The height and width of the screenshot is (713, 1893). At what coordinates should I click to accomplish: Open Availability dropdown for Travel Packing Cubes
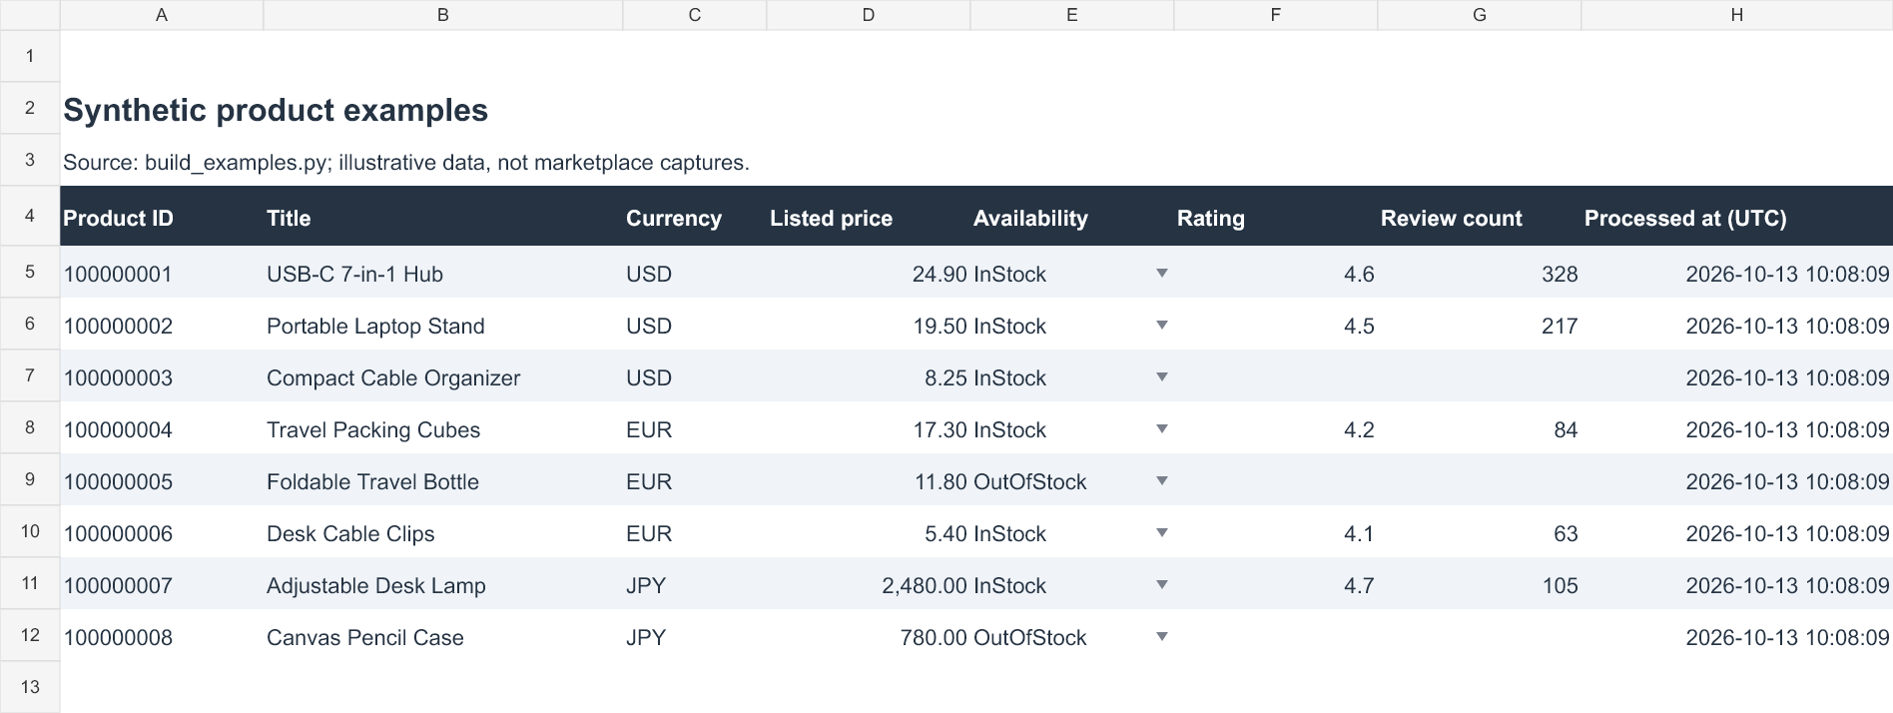[1161, 428]
